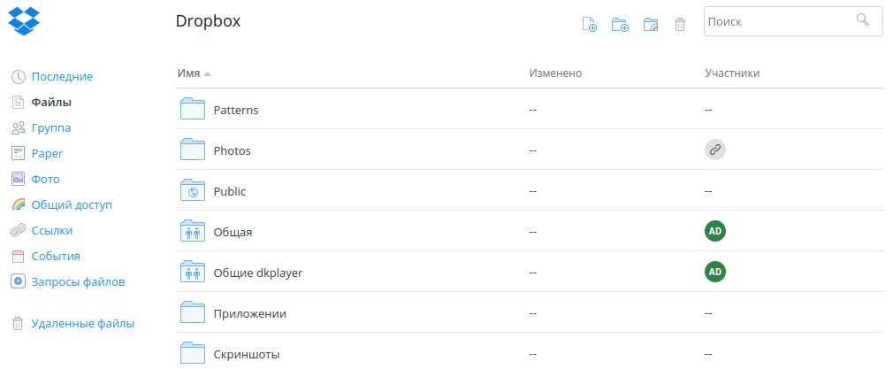The width and height of the screenshot is (893, 369).
Task: Click the link icon for Photos
Action: [x=715, y=150]
